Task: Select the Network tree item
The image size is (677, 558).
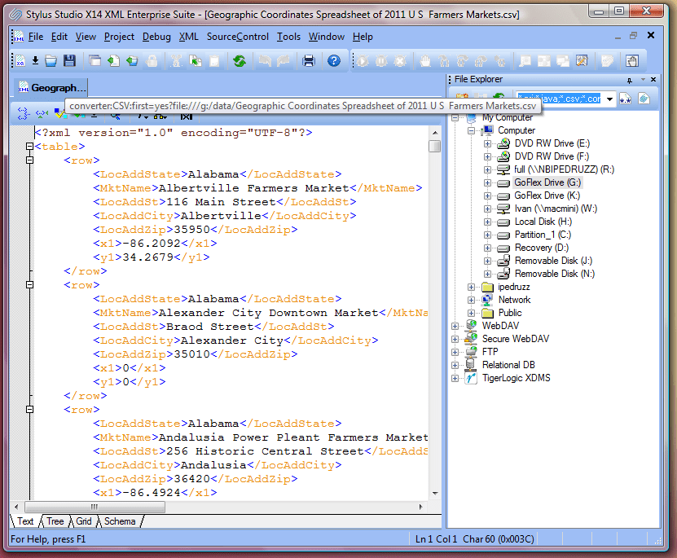Action: (514, 300)
